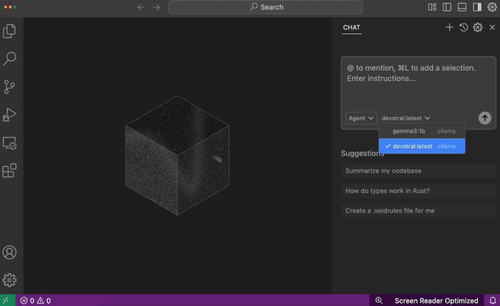Viewport: 500px width, 306px height.
Task: Expand the Agent mode dropdown
Action: [x=361, y=118]
